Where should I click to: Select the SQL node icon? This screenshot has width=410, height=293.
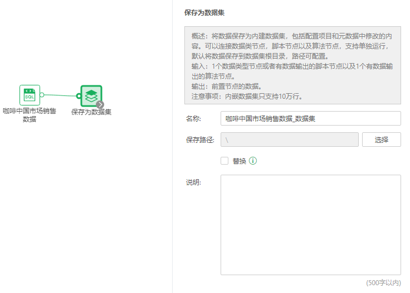[30, 95]
